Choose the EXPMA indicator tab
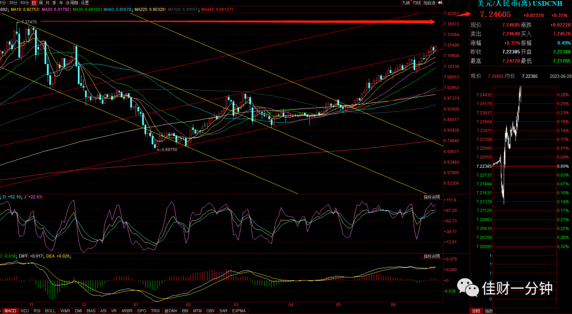Viewport: 572px width, 314px height. 239,311
